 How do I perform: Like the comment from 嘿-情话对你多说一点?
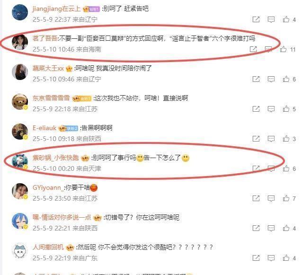click(286, 229)
